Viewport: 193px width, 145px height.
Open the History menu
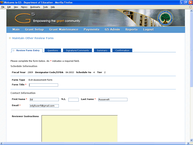24,7
